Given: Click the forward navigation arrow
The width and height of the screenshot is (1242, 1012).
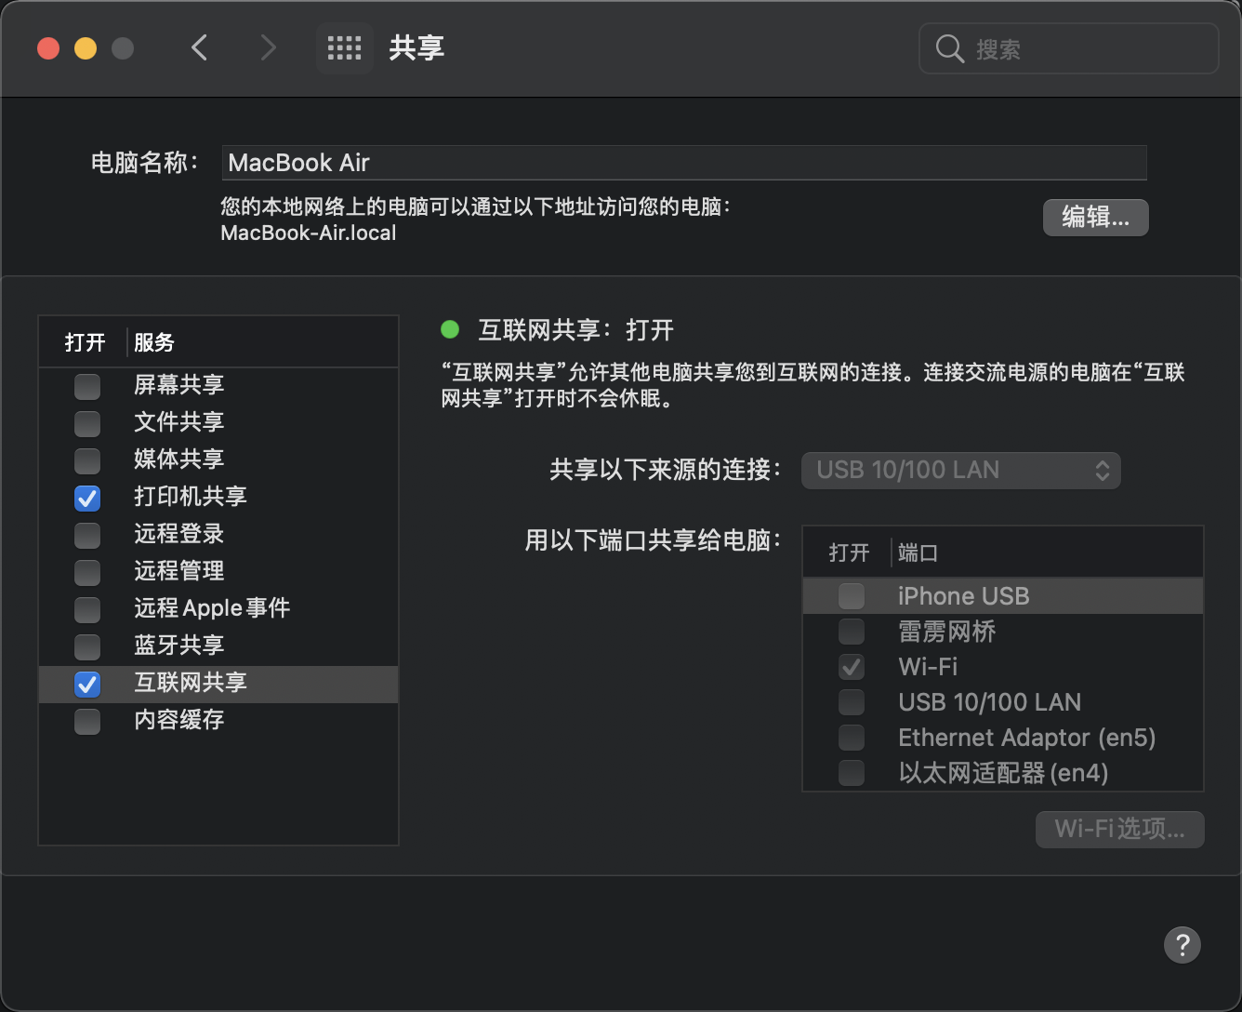Looking at the screenshot, I should pos(268,47).
